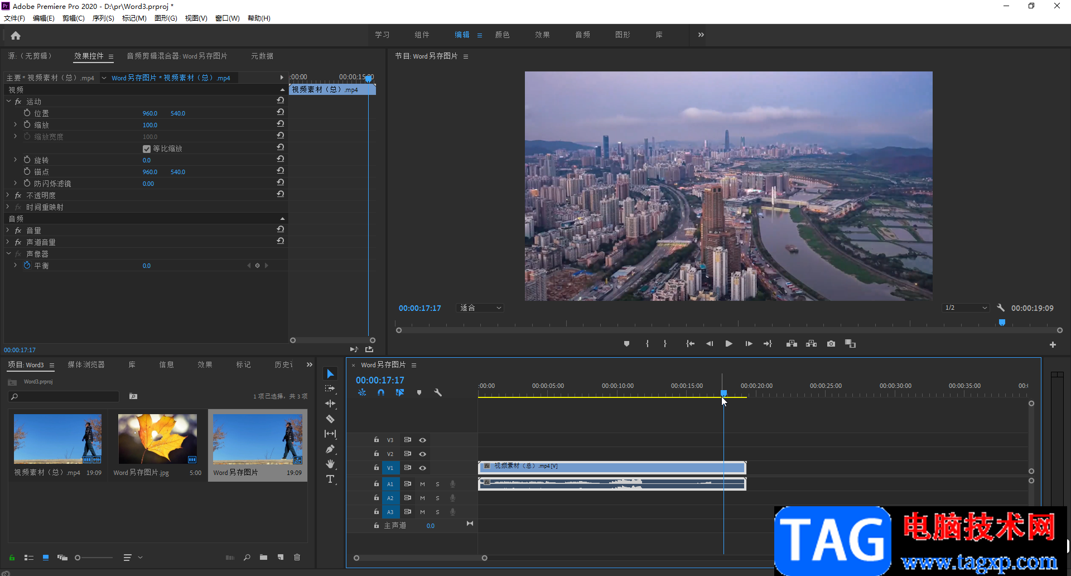Reset the 旋转 rotation parameter
This screenshot has height=576, width=1071.
pos(281,159)
